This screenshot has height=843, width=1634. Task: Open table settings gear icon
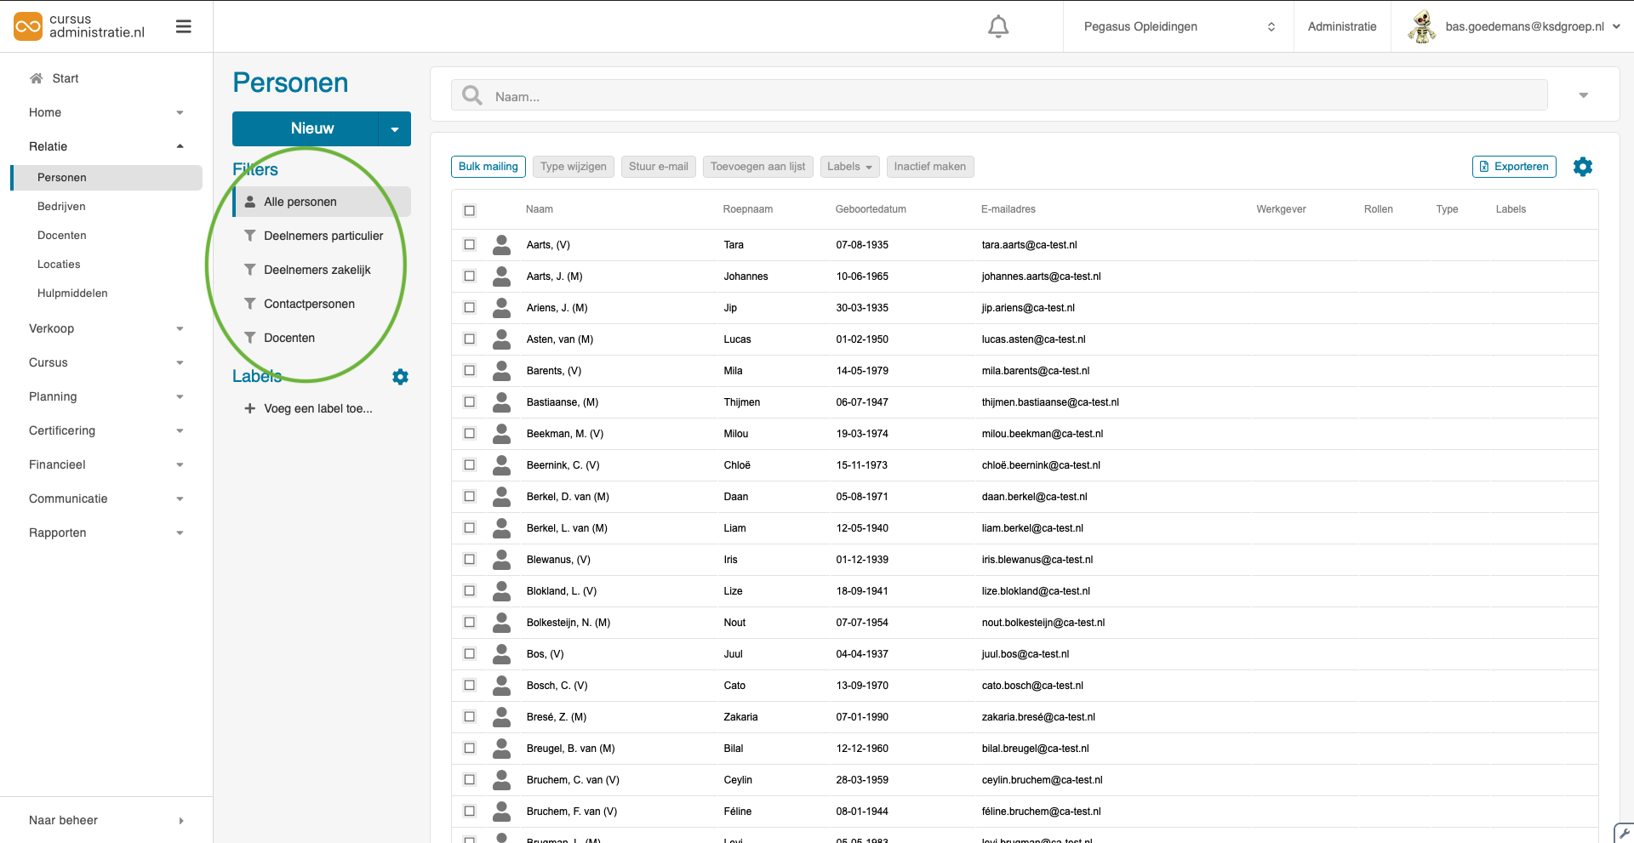click(x=1582, y=167)
